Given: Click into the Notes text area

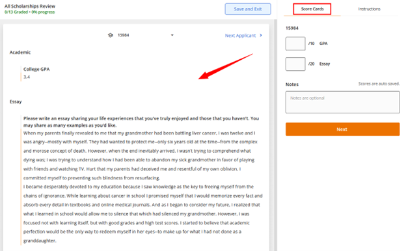Looking at the screenshot, I should click(x=342, y=102).
